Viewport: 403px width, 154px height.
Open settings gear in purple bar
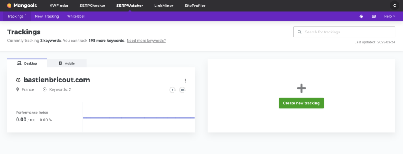click(361, 16)
